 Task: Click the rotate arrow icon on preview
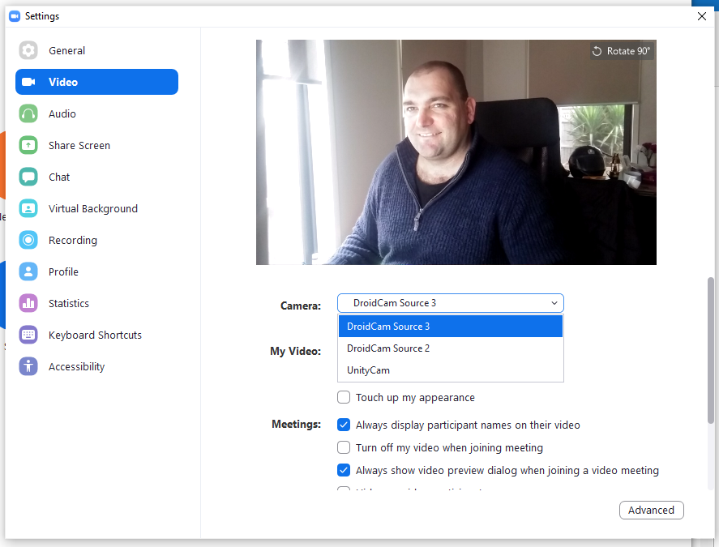pos(597,51)
